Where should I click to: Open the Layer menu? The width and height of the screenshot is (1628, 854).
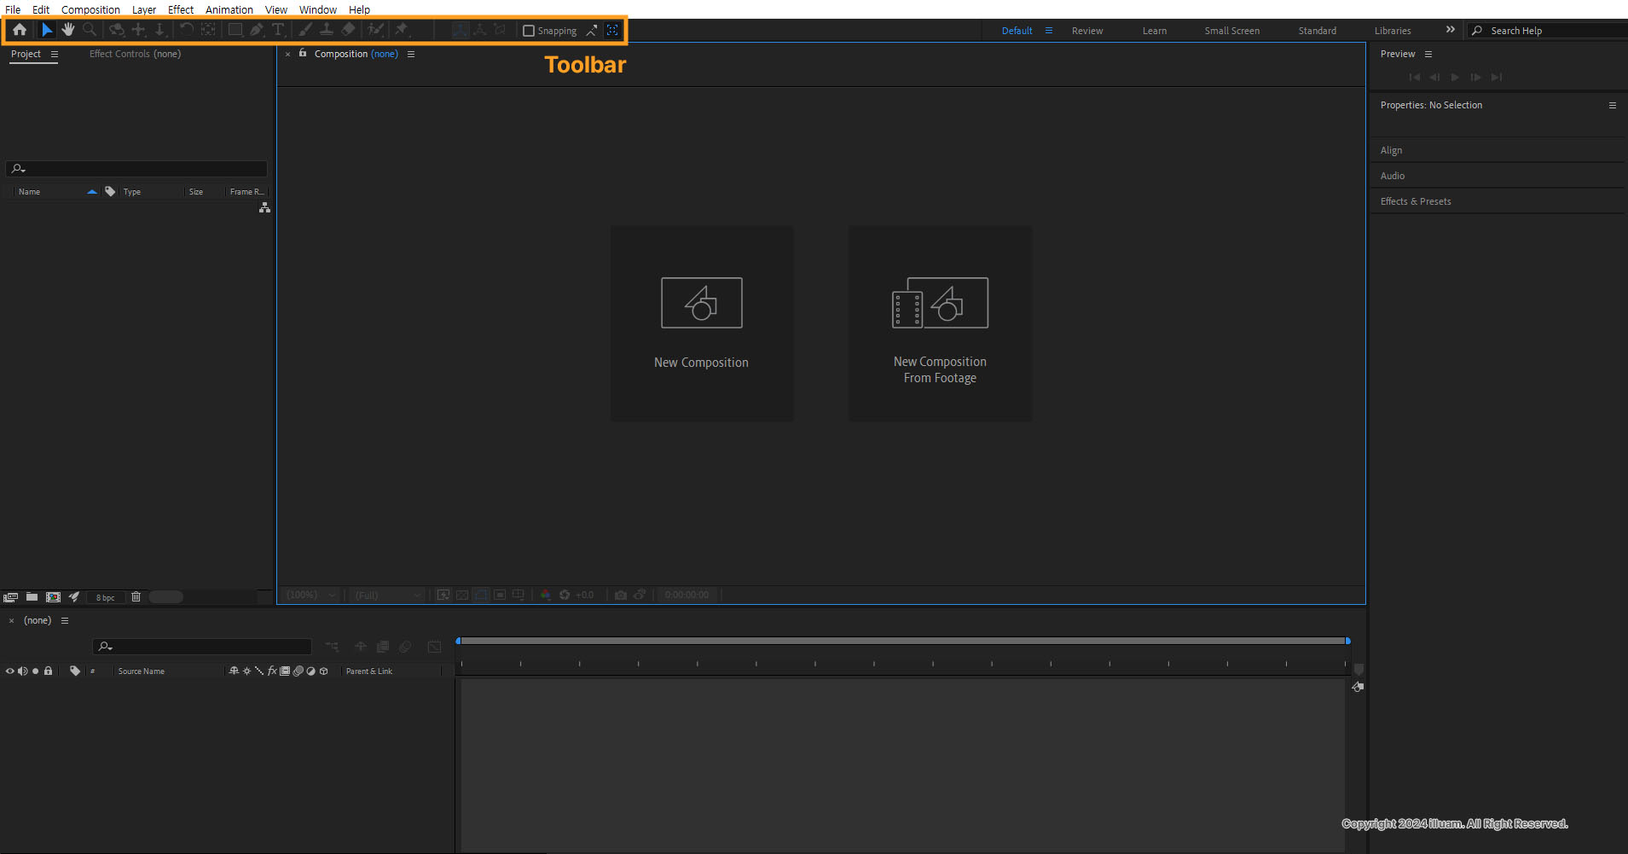pyautogui.click(x=144, y=9)
